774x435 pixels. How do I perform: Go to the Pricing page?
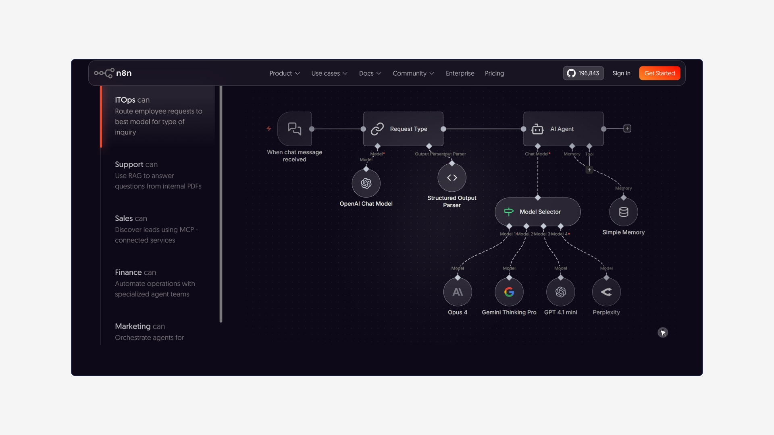coord(494,73)
